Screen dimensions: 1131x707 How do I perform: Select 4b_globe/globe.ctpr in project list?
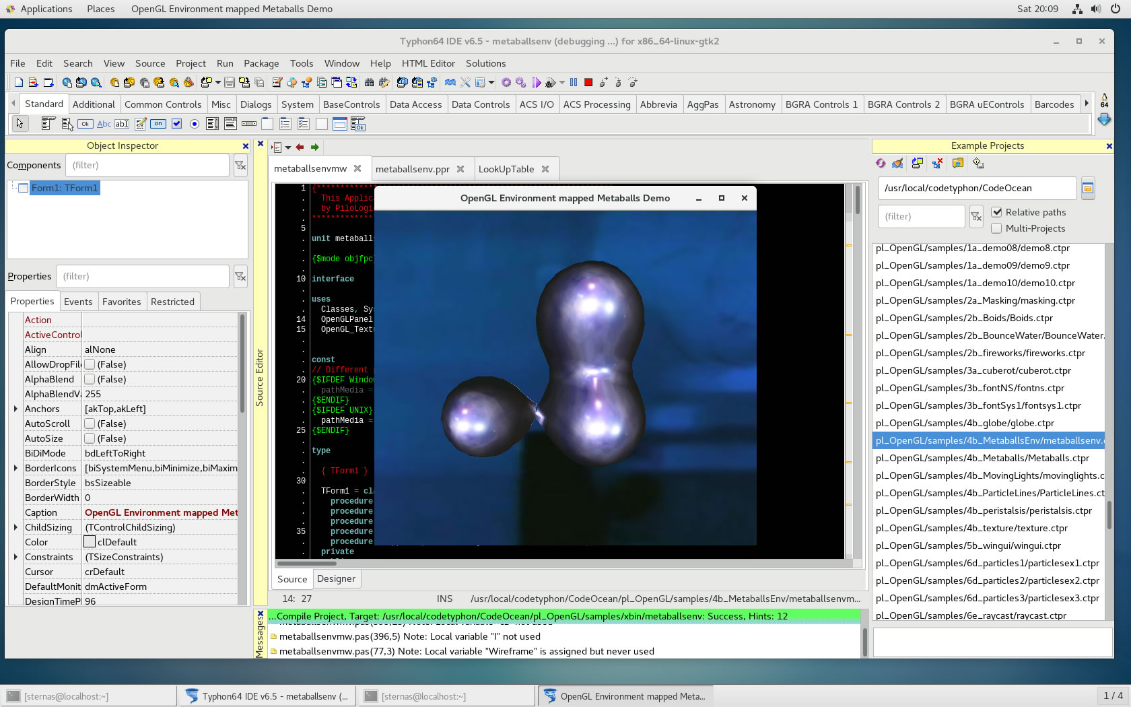[x=988, y=423]
